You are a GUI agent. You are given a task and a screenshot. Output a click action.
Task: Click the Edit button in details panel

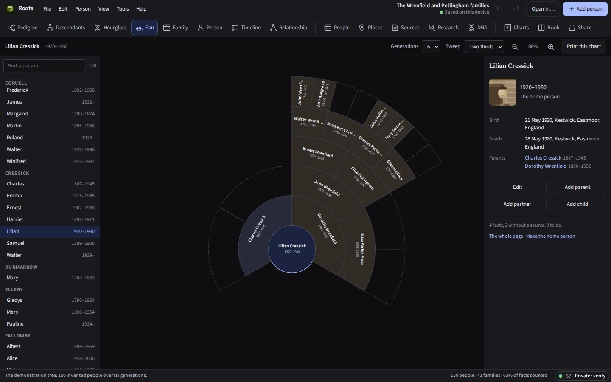[x=518, y=187]
